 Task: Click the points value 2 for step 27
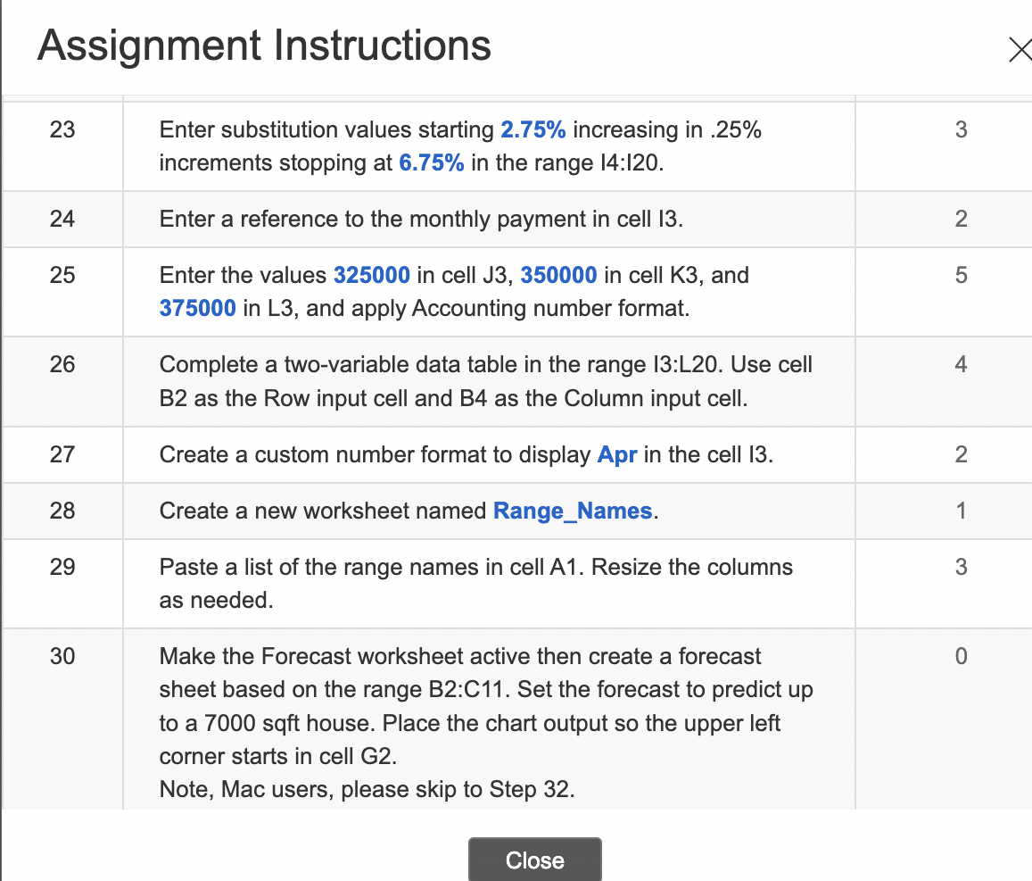[961, 454]
